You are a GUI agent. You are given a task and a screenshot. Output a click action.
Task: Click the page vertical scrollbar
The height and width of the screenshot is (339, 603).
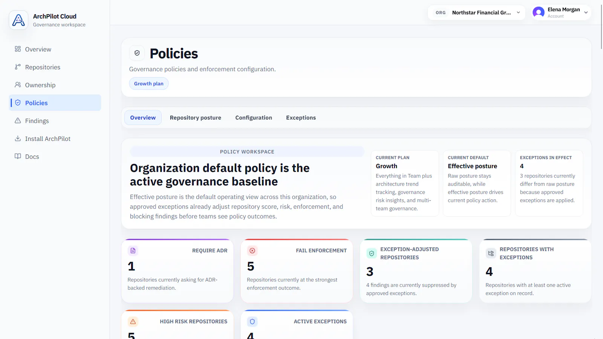tap(601, 26)
